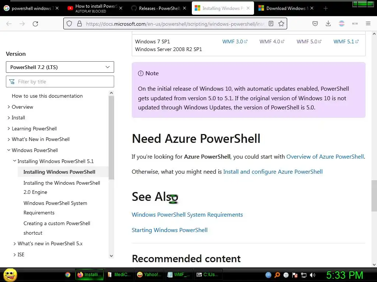Click the Filter by title input

point(60,82)
